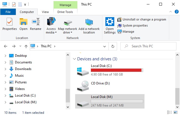Switch to large icons view in status bar
Screen dimensions: 180x116
tap(175, 112)
